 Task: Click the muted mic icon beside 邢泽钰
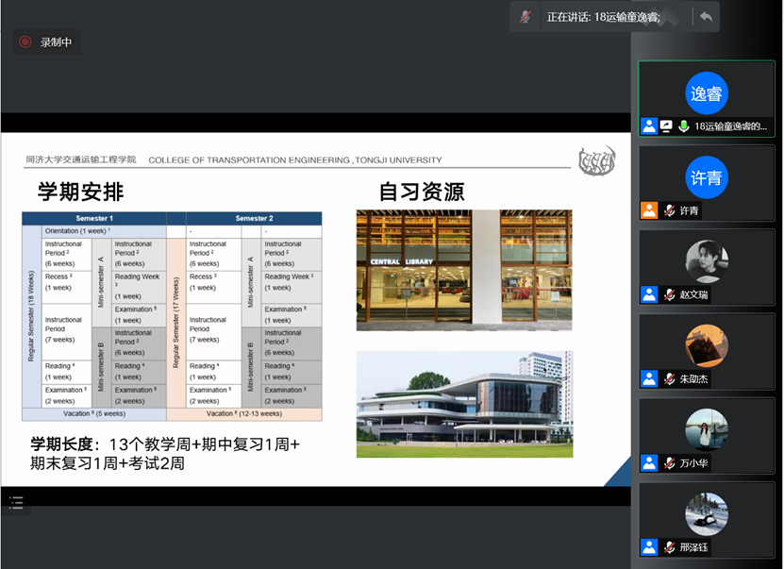[x=669, y=546]
